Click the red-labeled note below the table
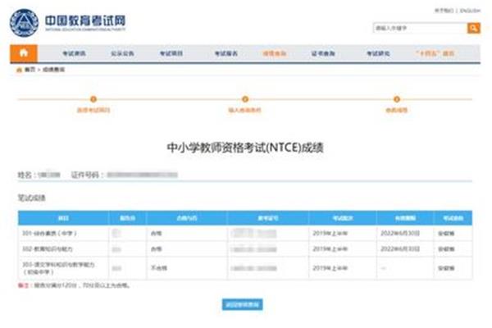This screenshot has width=492, height=328. click(x=74, y=285)
